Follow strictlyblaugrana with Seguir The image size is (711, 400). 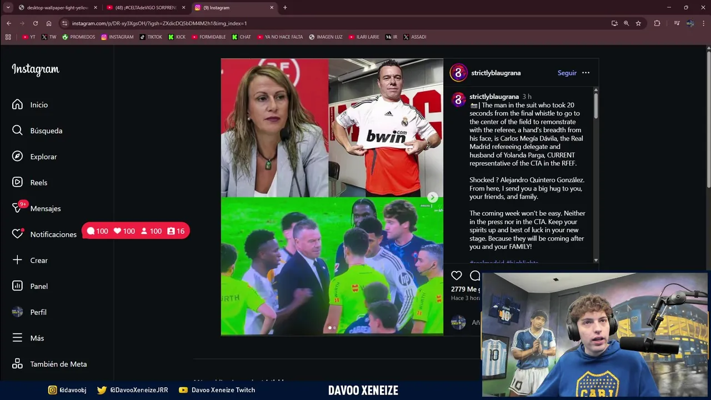tap(567, 73)
